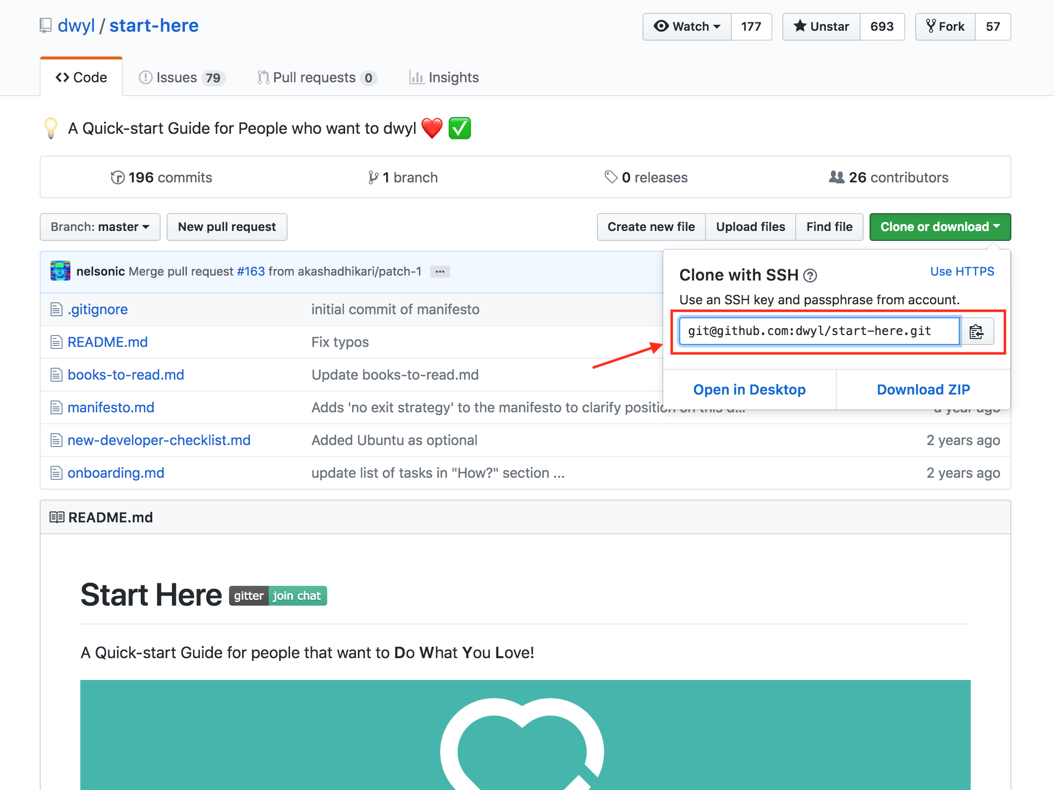Click Find file
This screenshot has height=790, width=1054.
pyautogui.click(x=829, y=227)
